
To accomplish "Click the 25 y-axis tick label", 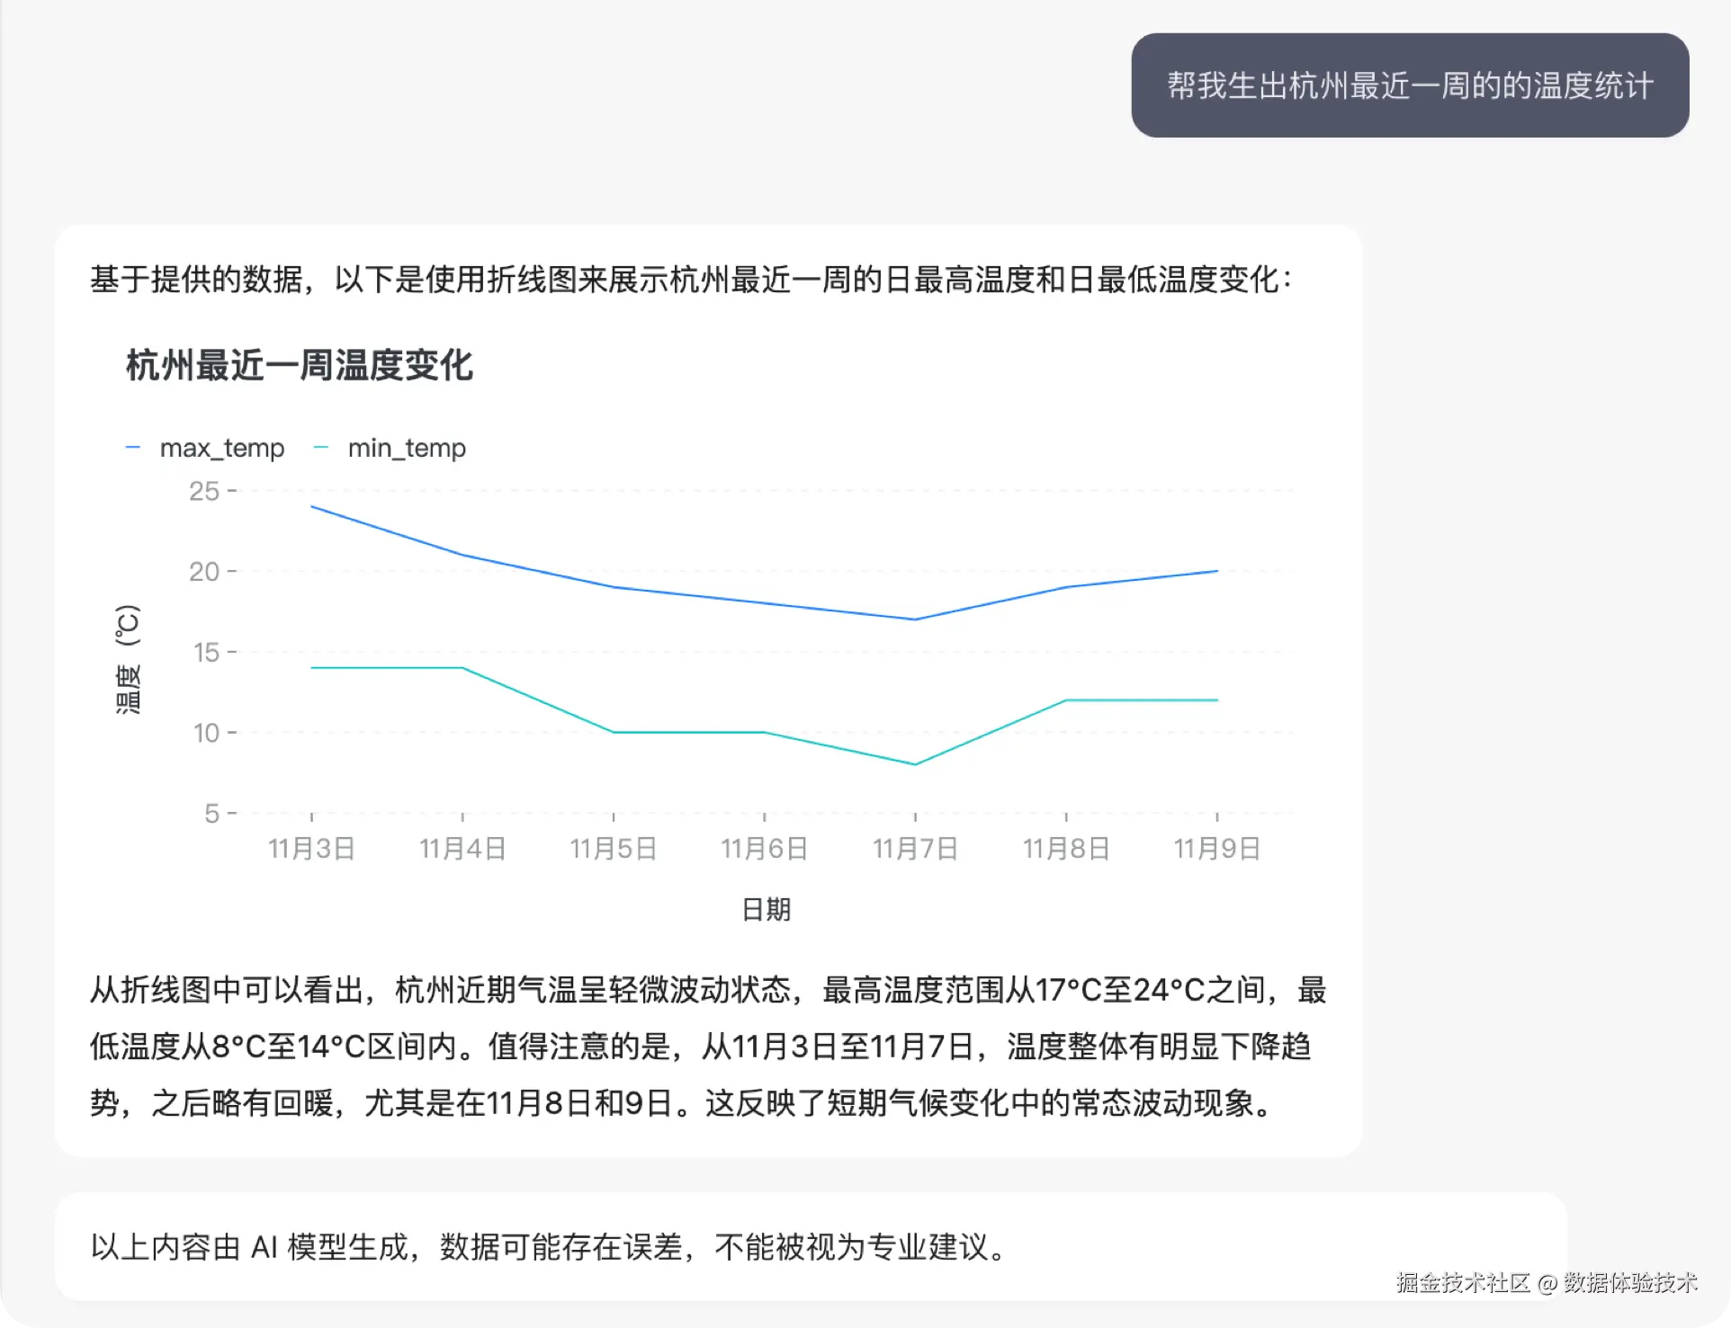I will pos(204,491).
